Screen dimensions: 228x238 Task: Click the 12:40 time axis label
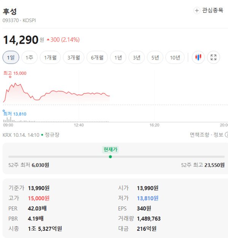click(x=79, y=125)
